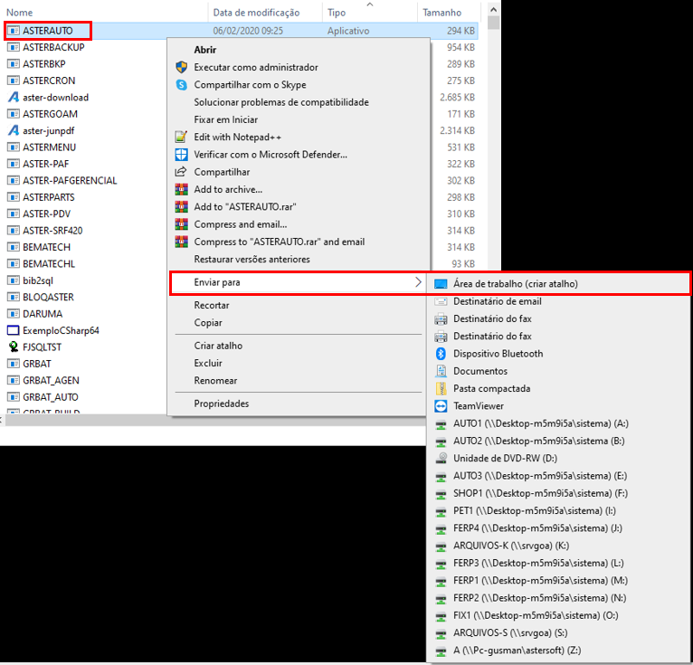Select the bib2sql file
The image size is (693, 665).
click(38, 280)
